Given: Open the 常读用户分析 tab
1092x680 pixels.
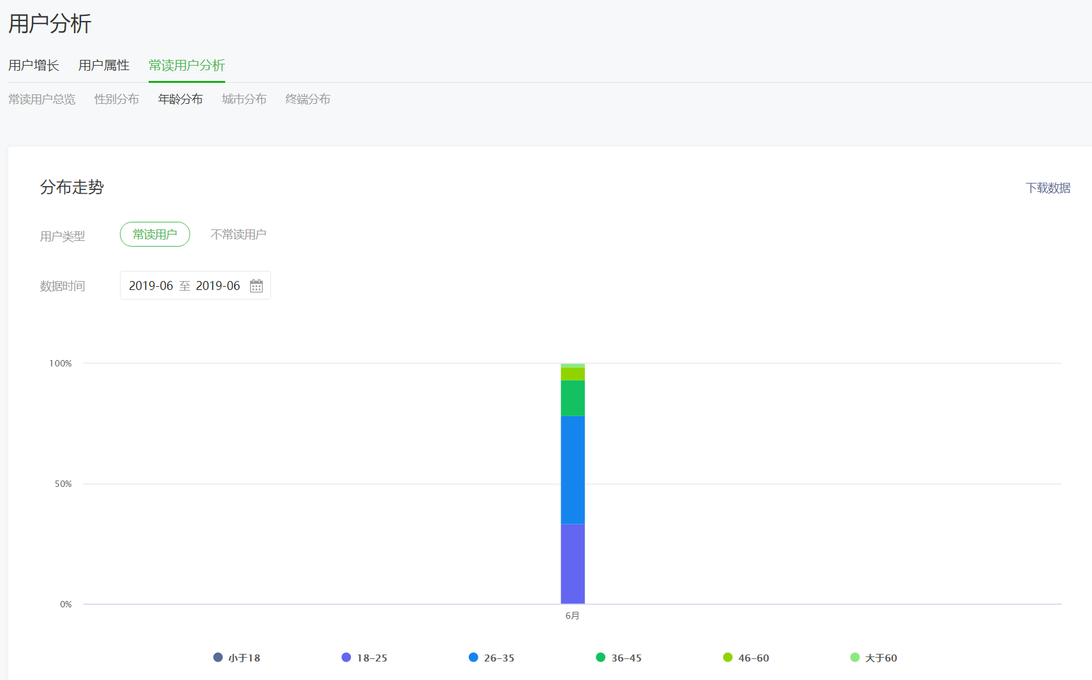Looking at the screenshot, I should [187, 65].
